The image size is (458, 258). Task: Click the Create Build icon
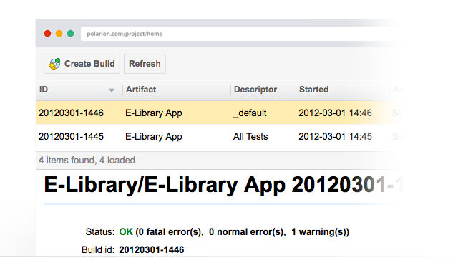[x=54, y=64]
